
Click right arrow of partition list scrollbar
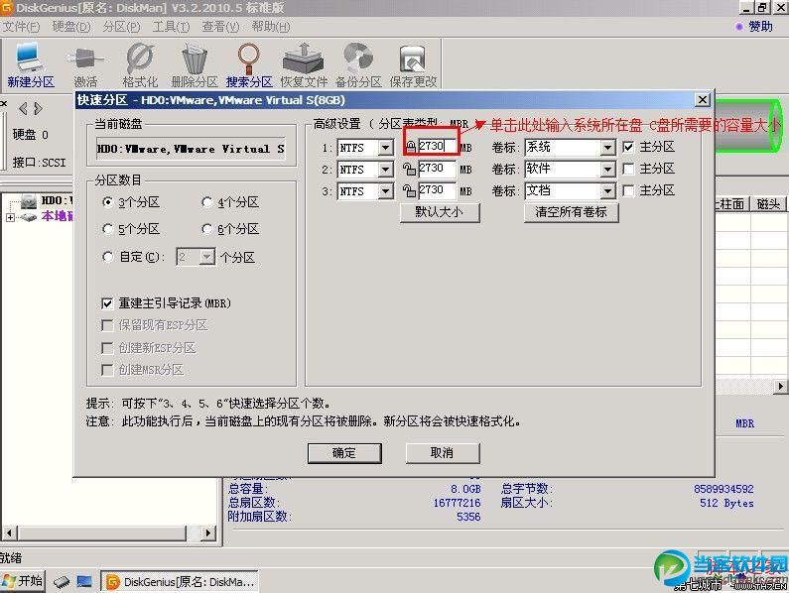[x=780, y=387]
